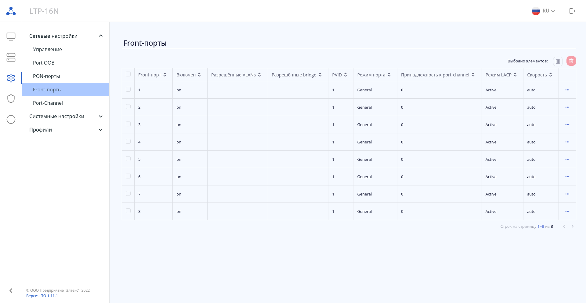Select checkbox for front-port 3
586x303 pixels.
tap(128, 124)
